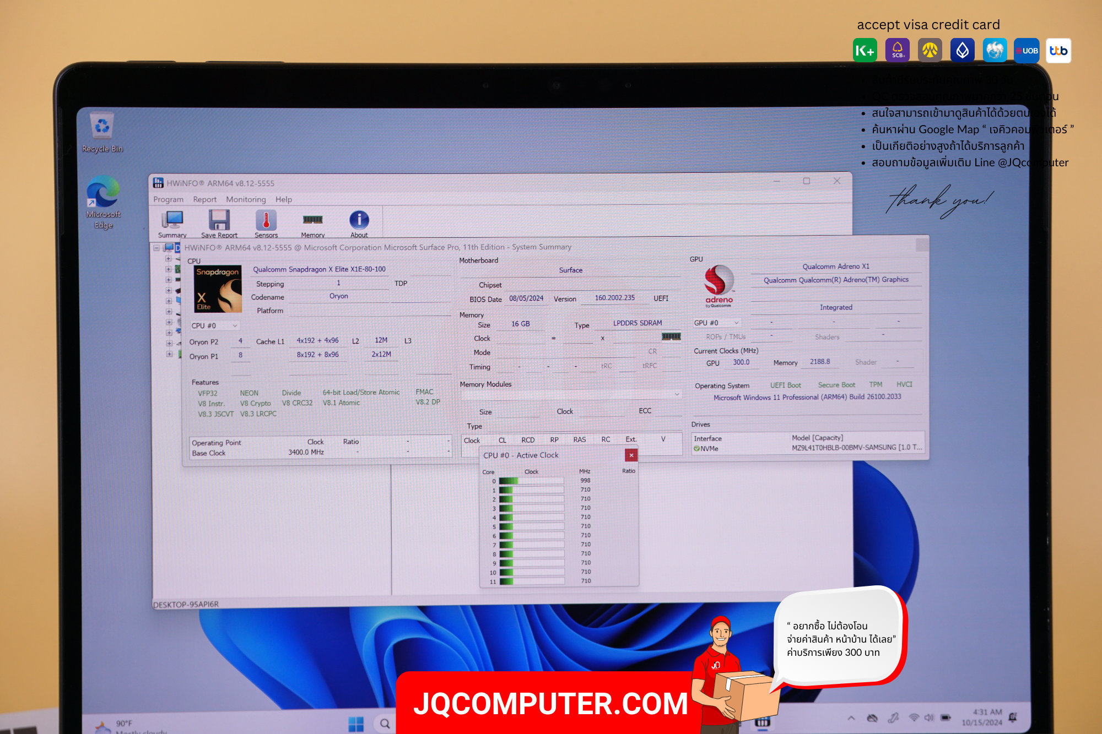Click the Windows Start button on the taskbar
Image resolution: width=1102 pixels, height=734 pixels.
356,724
